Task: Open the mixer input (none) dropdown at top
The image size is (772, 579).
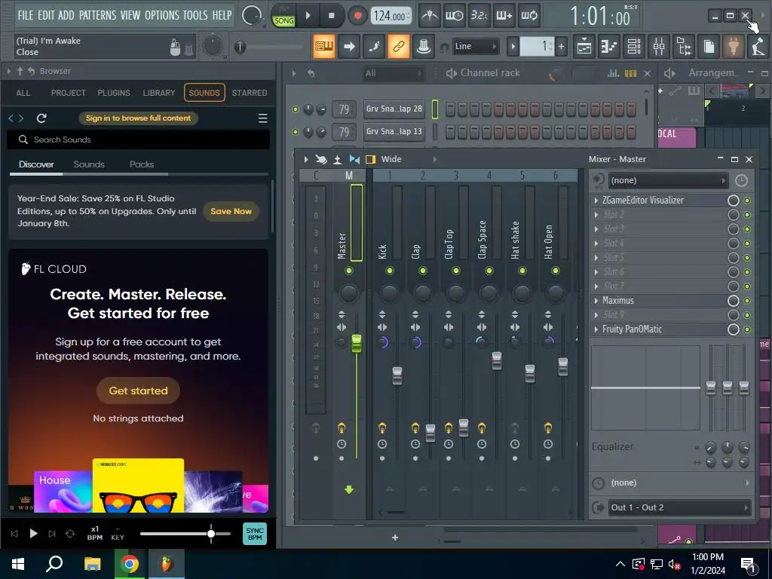Action: pyautogui.click(x=668, y=181)
